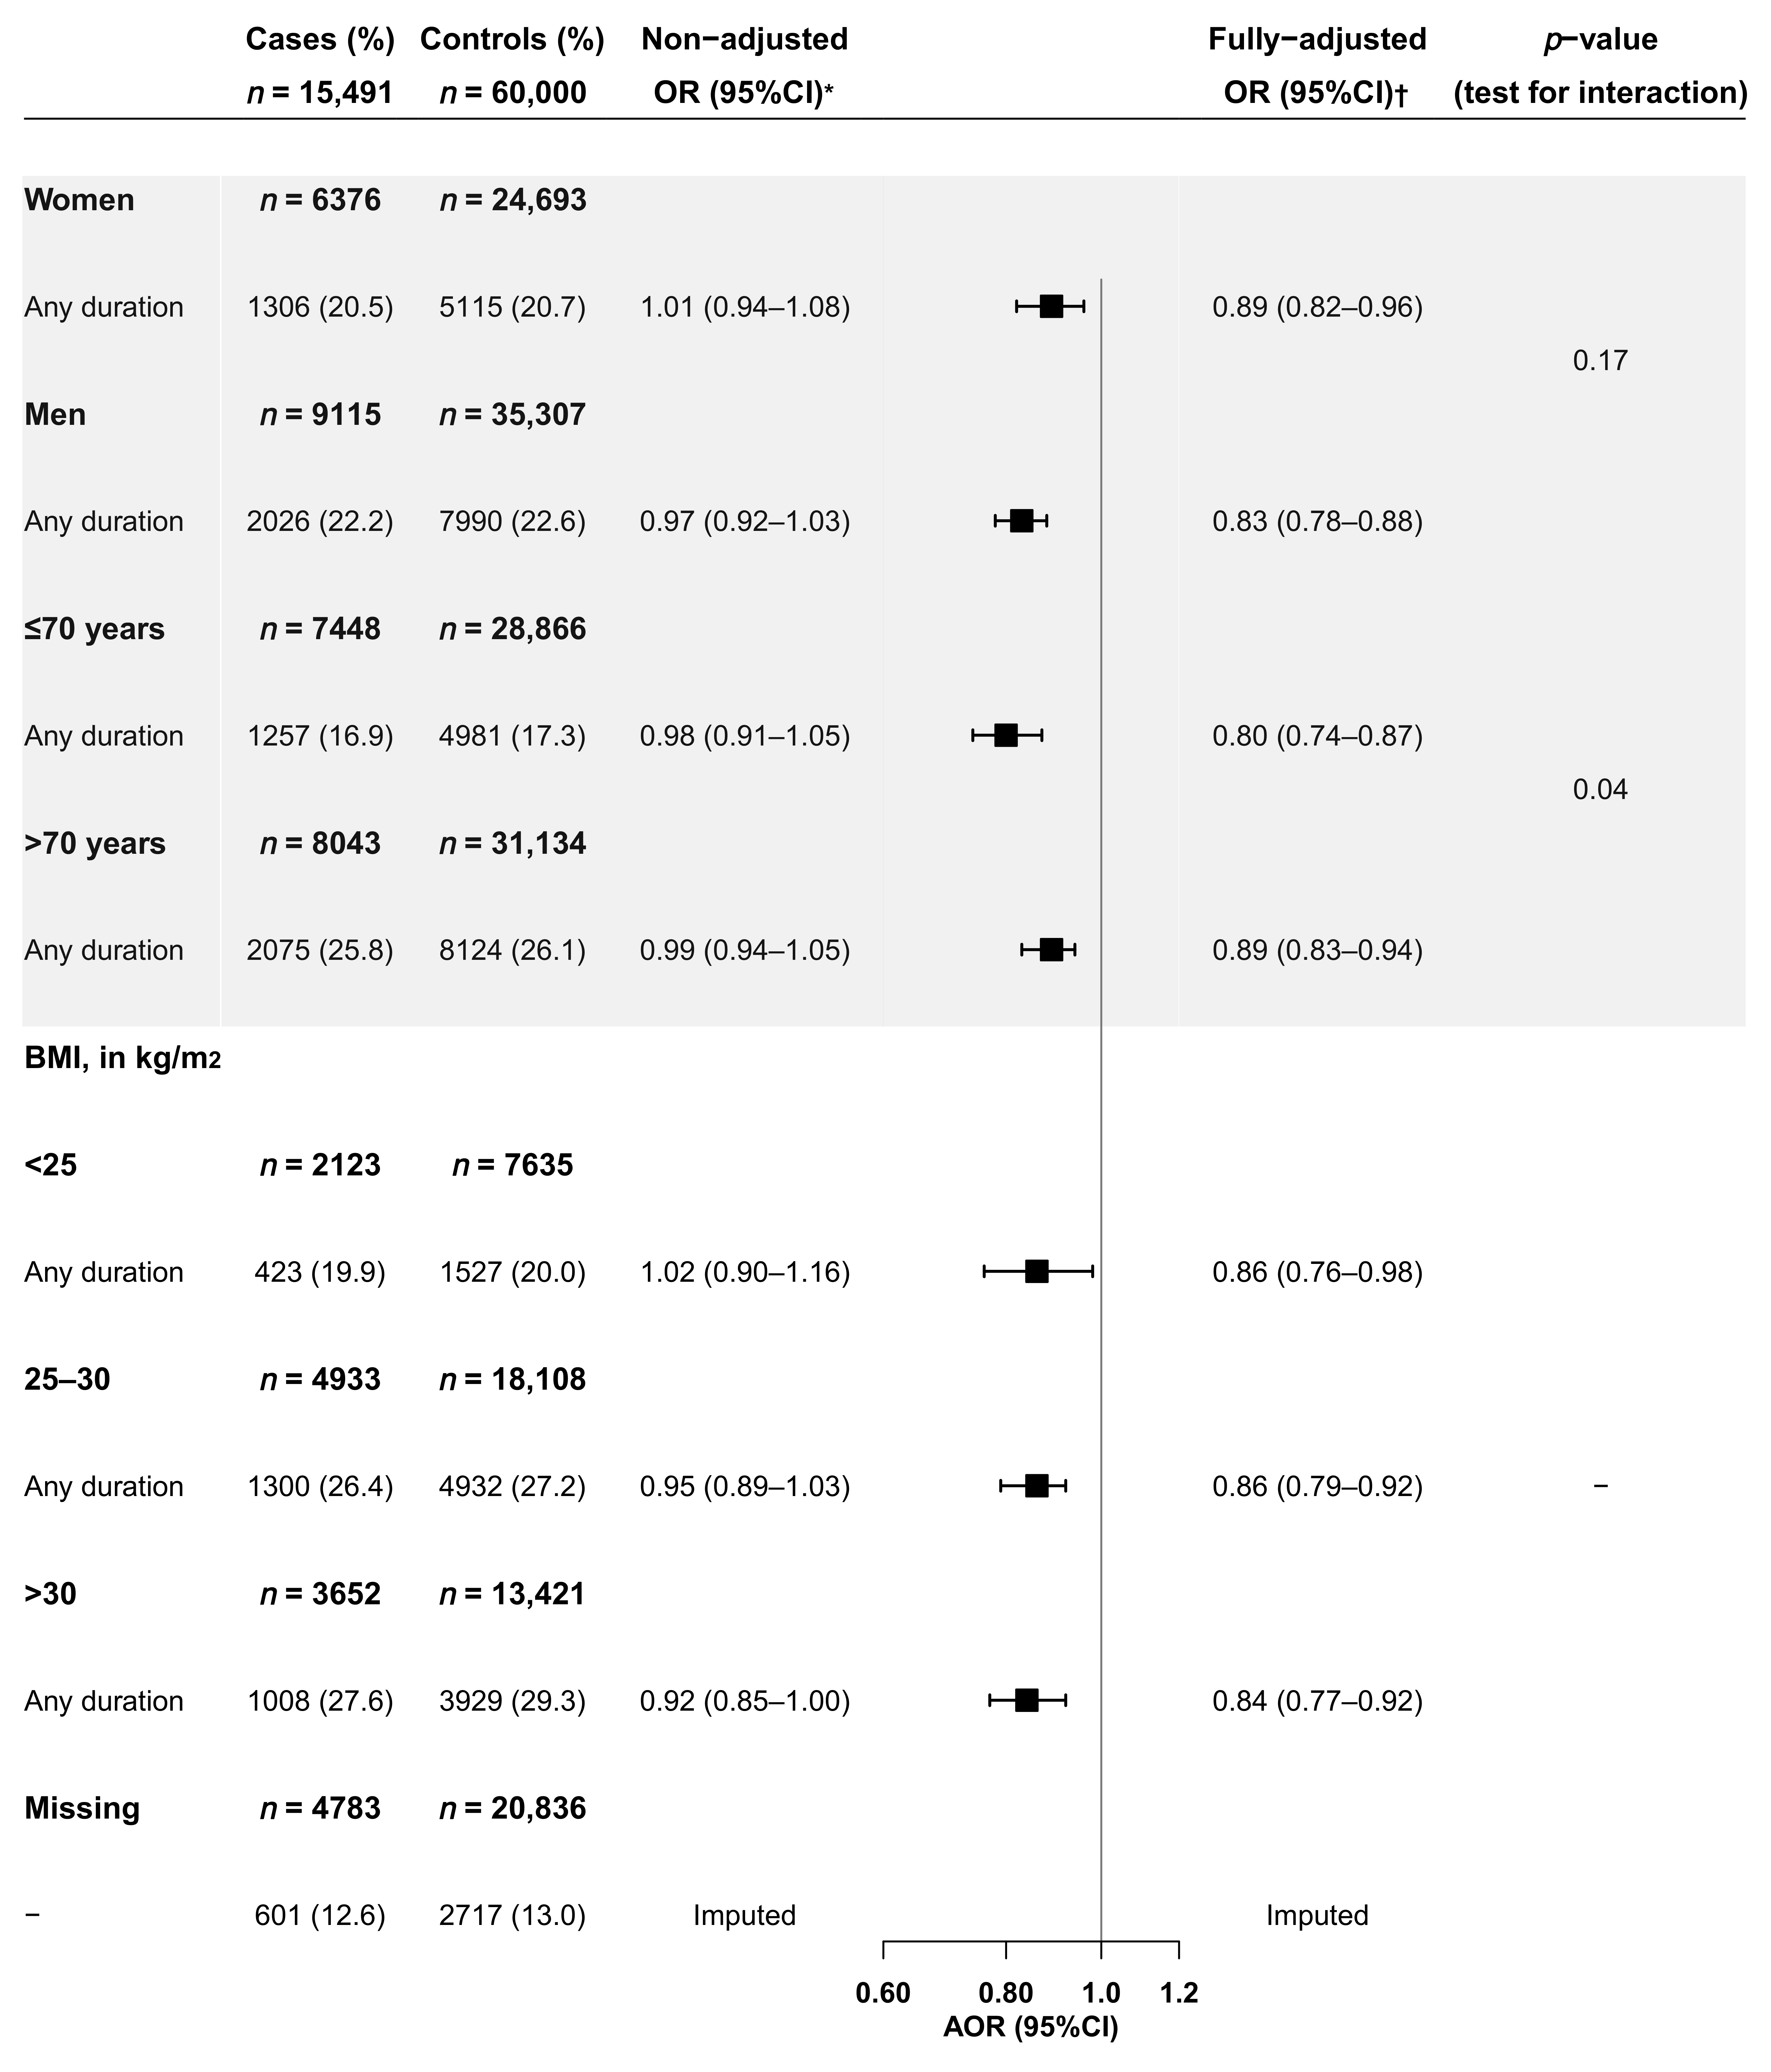
Task: Click the BMI, in kg/m2 heading
Action: coord(122,1058)
